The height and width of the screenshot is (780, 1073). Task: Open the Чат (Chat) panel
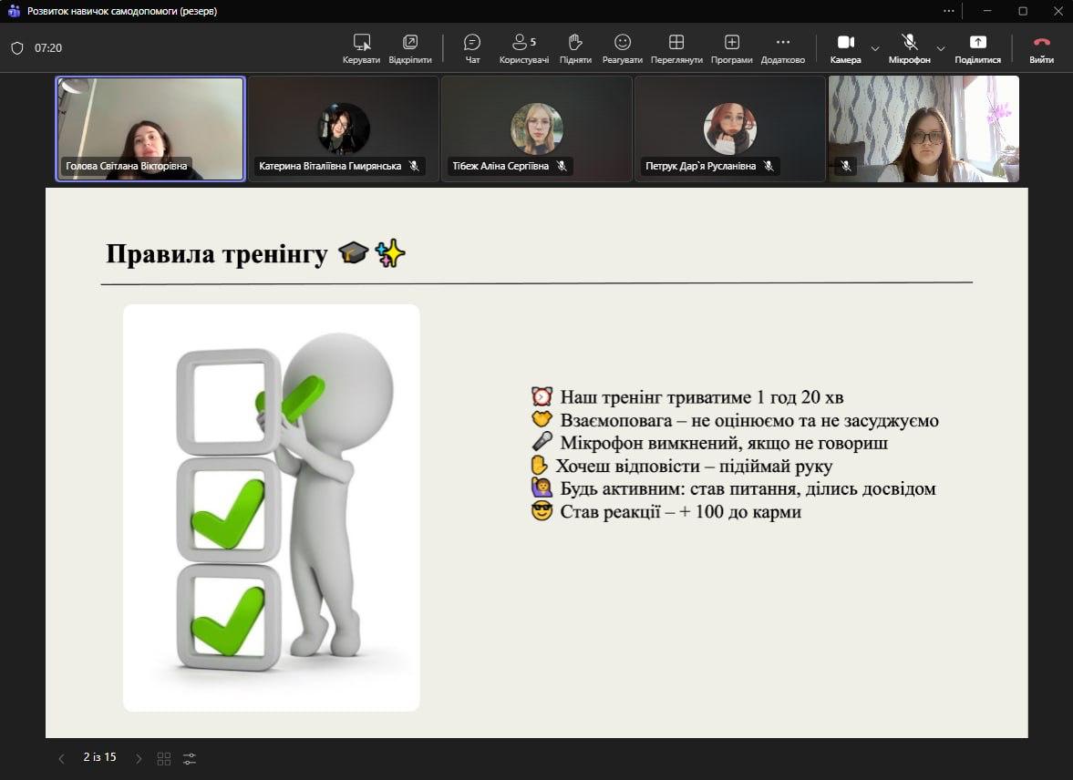(472, 48)
